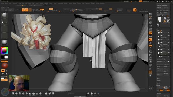Click the AAHalf icon
The height and width of the screenshot is (97, 173).
click(150, 29)
